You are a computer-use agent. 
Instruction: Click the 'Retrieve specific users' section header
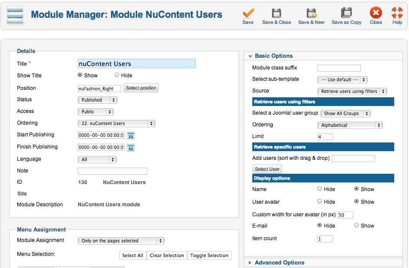[x=323, y=147]
